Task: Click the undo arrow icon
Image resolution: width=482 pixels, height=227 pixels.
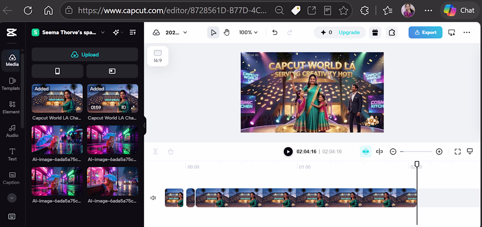Action: tap(275, 32)
